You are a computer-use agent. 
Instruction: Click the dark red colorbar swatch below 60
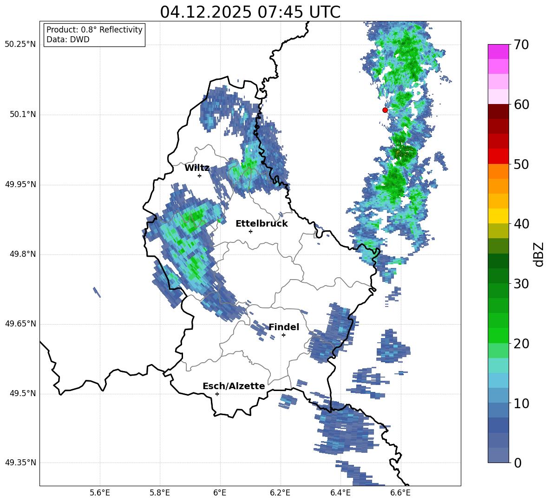tap(498, 111)
